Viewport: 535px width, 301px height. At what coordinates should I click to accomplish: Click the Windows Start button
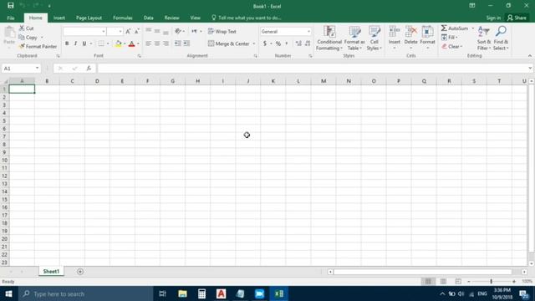pyautogui.click(x=8, y=293)
